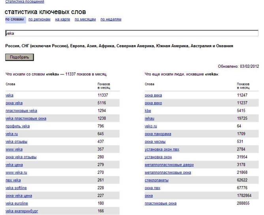Viewport: 264px width, 215px height.
Task: Open the 'rehau' related link
Action: [x=149, y=118]
